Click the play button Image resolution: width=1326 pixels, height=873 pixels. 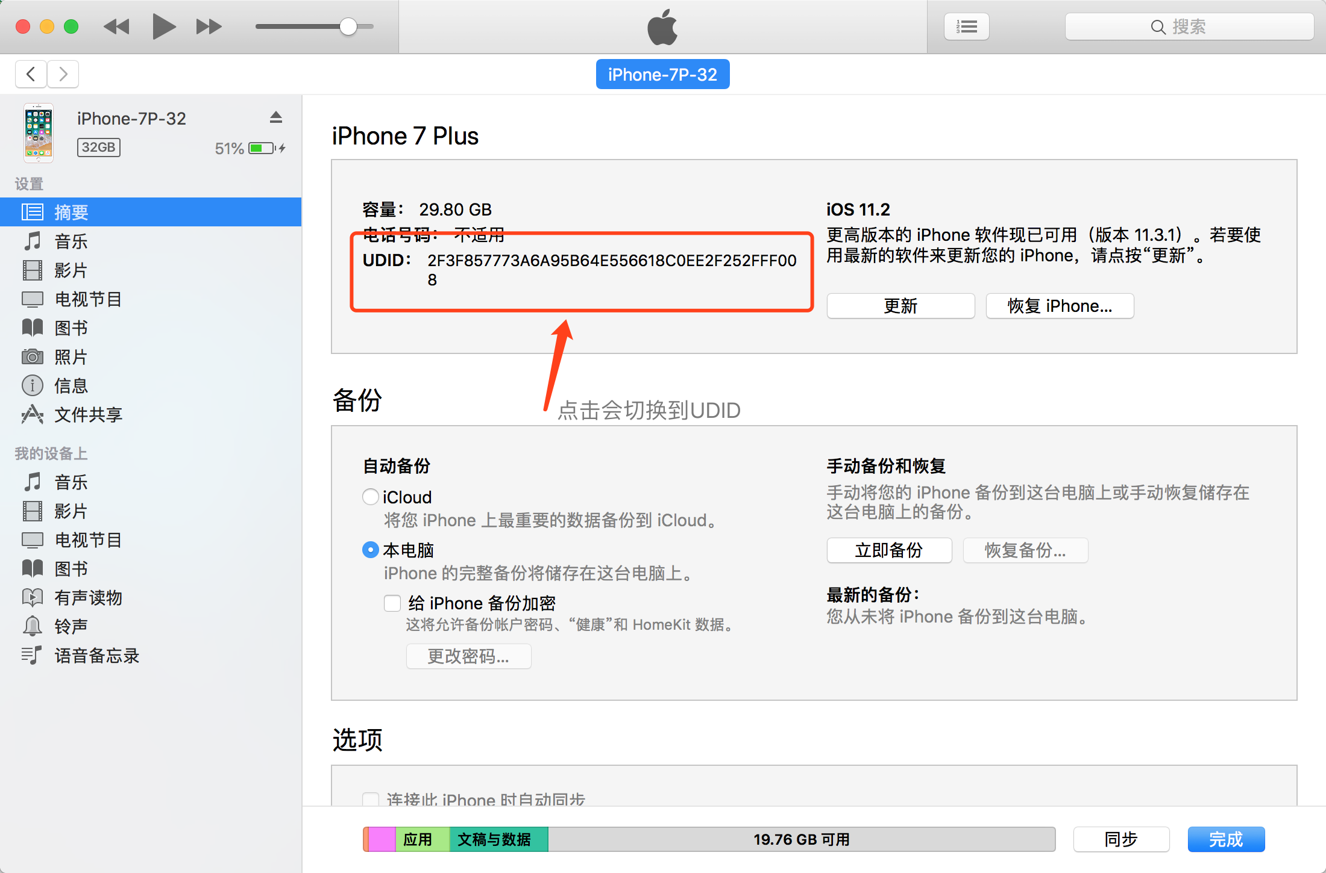(163, 27)
